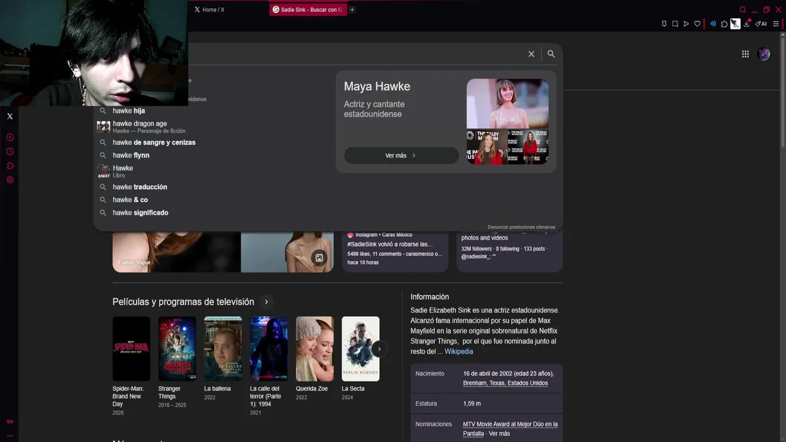Clear the Google search box with X

(531, 54)
